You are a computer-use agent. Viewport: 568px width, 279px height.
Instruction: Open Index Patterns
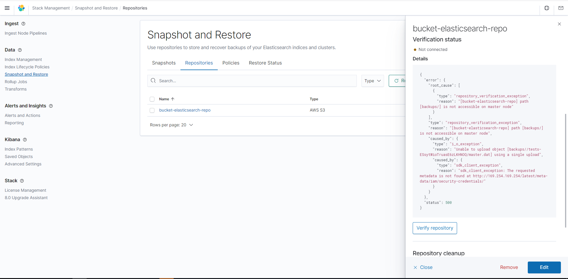coord(19,149)
